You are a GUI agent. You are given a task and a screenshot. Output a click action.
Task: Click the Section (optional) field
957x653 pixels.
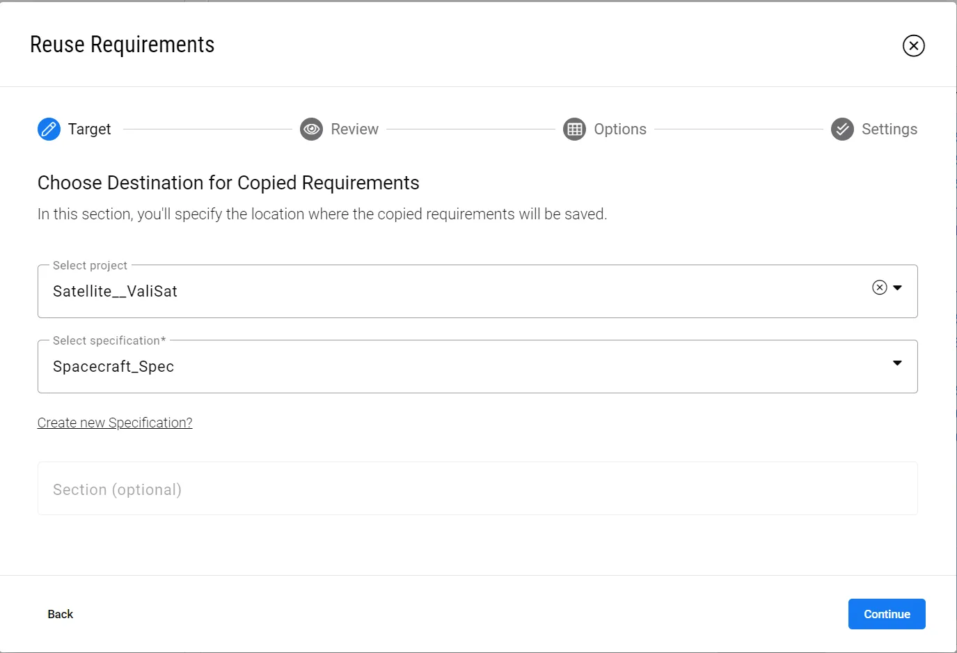[477, 489]
